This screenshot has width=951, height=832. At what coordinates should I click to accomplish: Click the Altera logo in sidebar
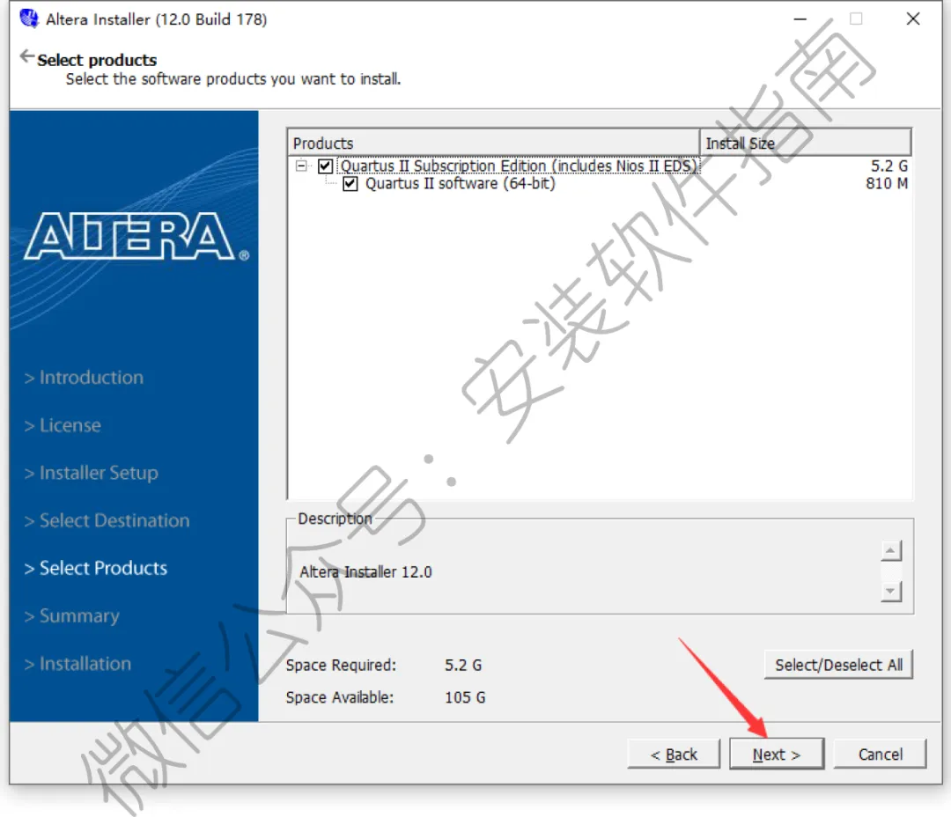136,237
